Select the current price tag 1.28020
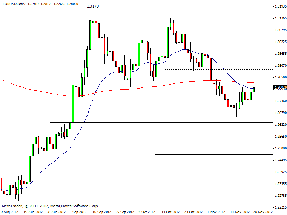Image resolution: width=287 pixels, height=215 pixels. [x=280, y=87]
